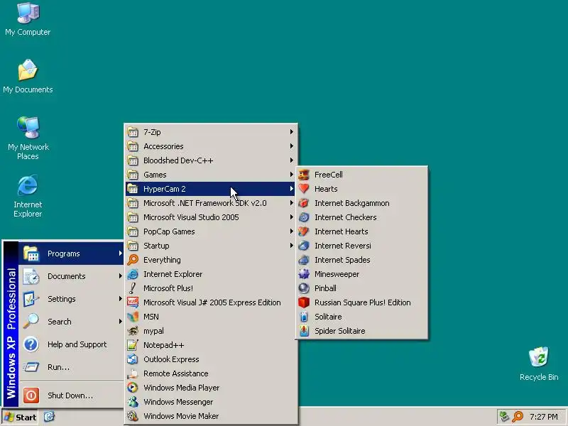Expand the Visual Studio 2005 submenu arrow

[291, 217]
